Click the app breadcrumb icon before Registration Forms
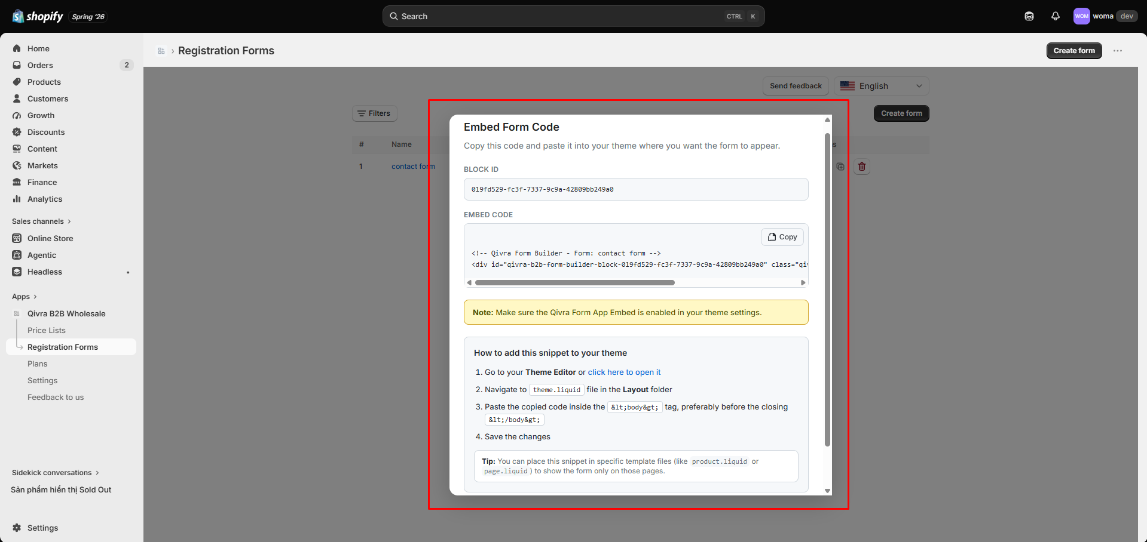 pyautogui.click(x=161, y=51)
